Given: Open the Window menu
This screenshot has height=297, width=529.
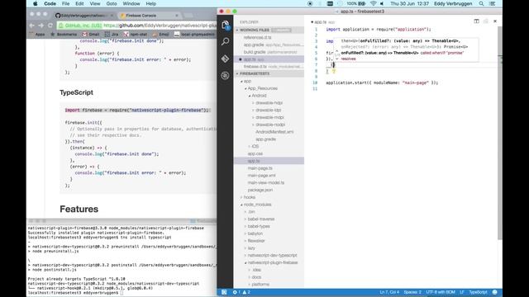Looking at the screenshot, I should tap(131, 3).
